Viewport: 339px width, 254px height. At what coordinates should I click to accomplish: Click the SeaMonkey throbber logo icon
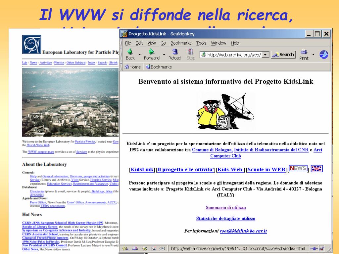click(x=324, y=55)
